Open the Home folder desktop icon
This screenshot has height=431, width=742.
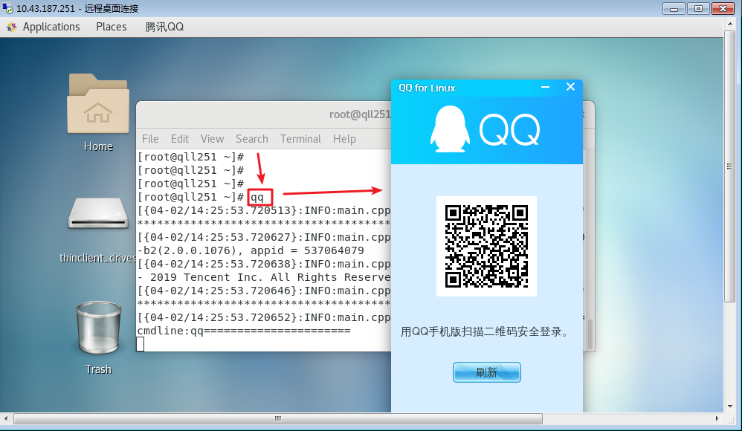click(98, 103)
